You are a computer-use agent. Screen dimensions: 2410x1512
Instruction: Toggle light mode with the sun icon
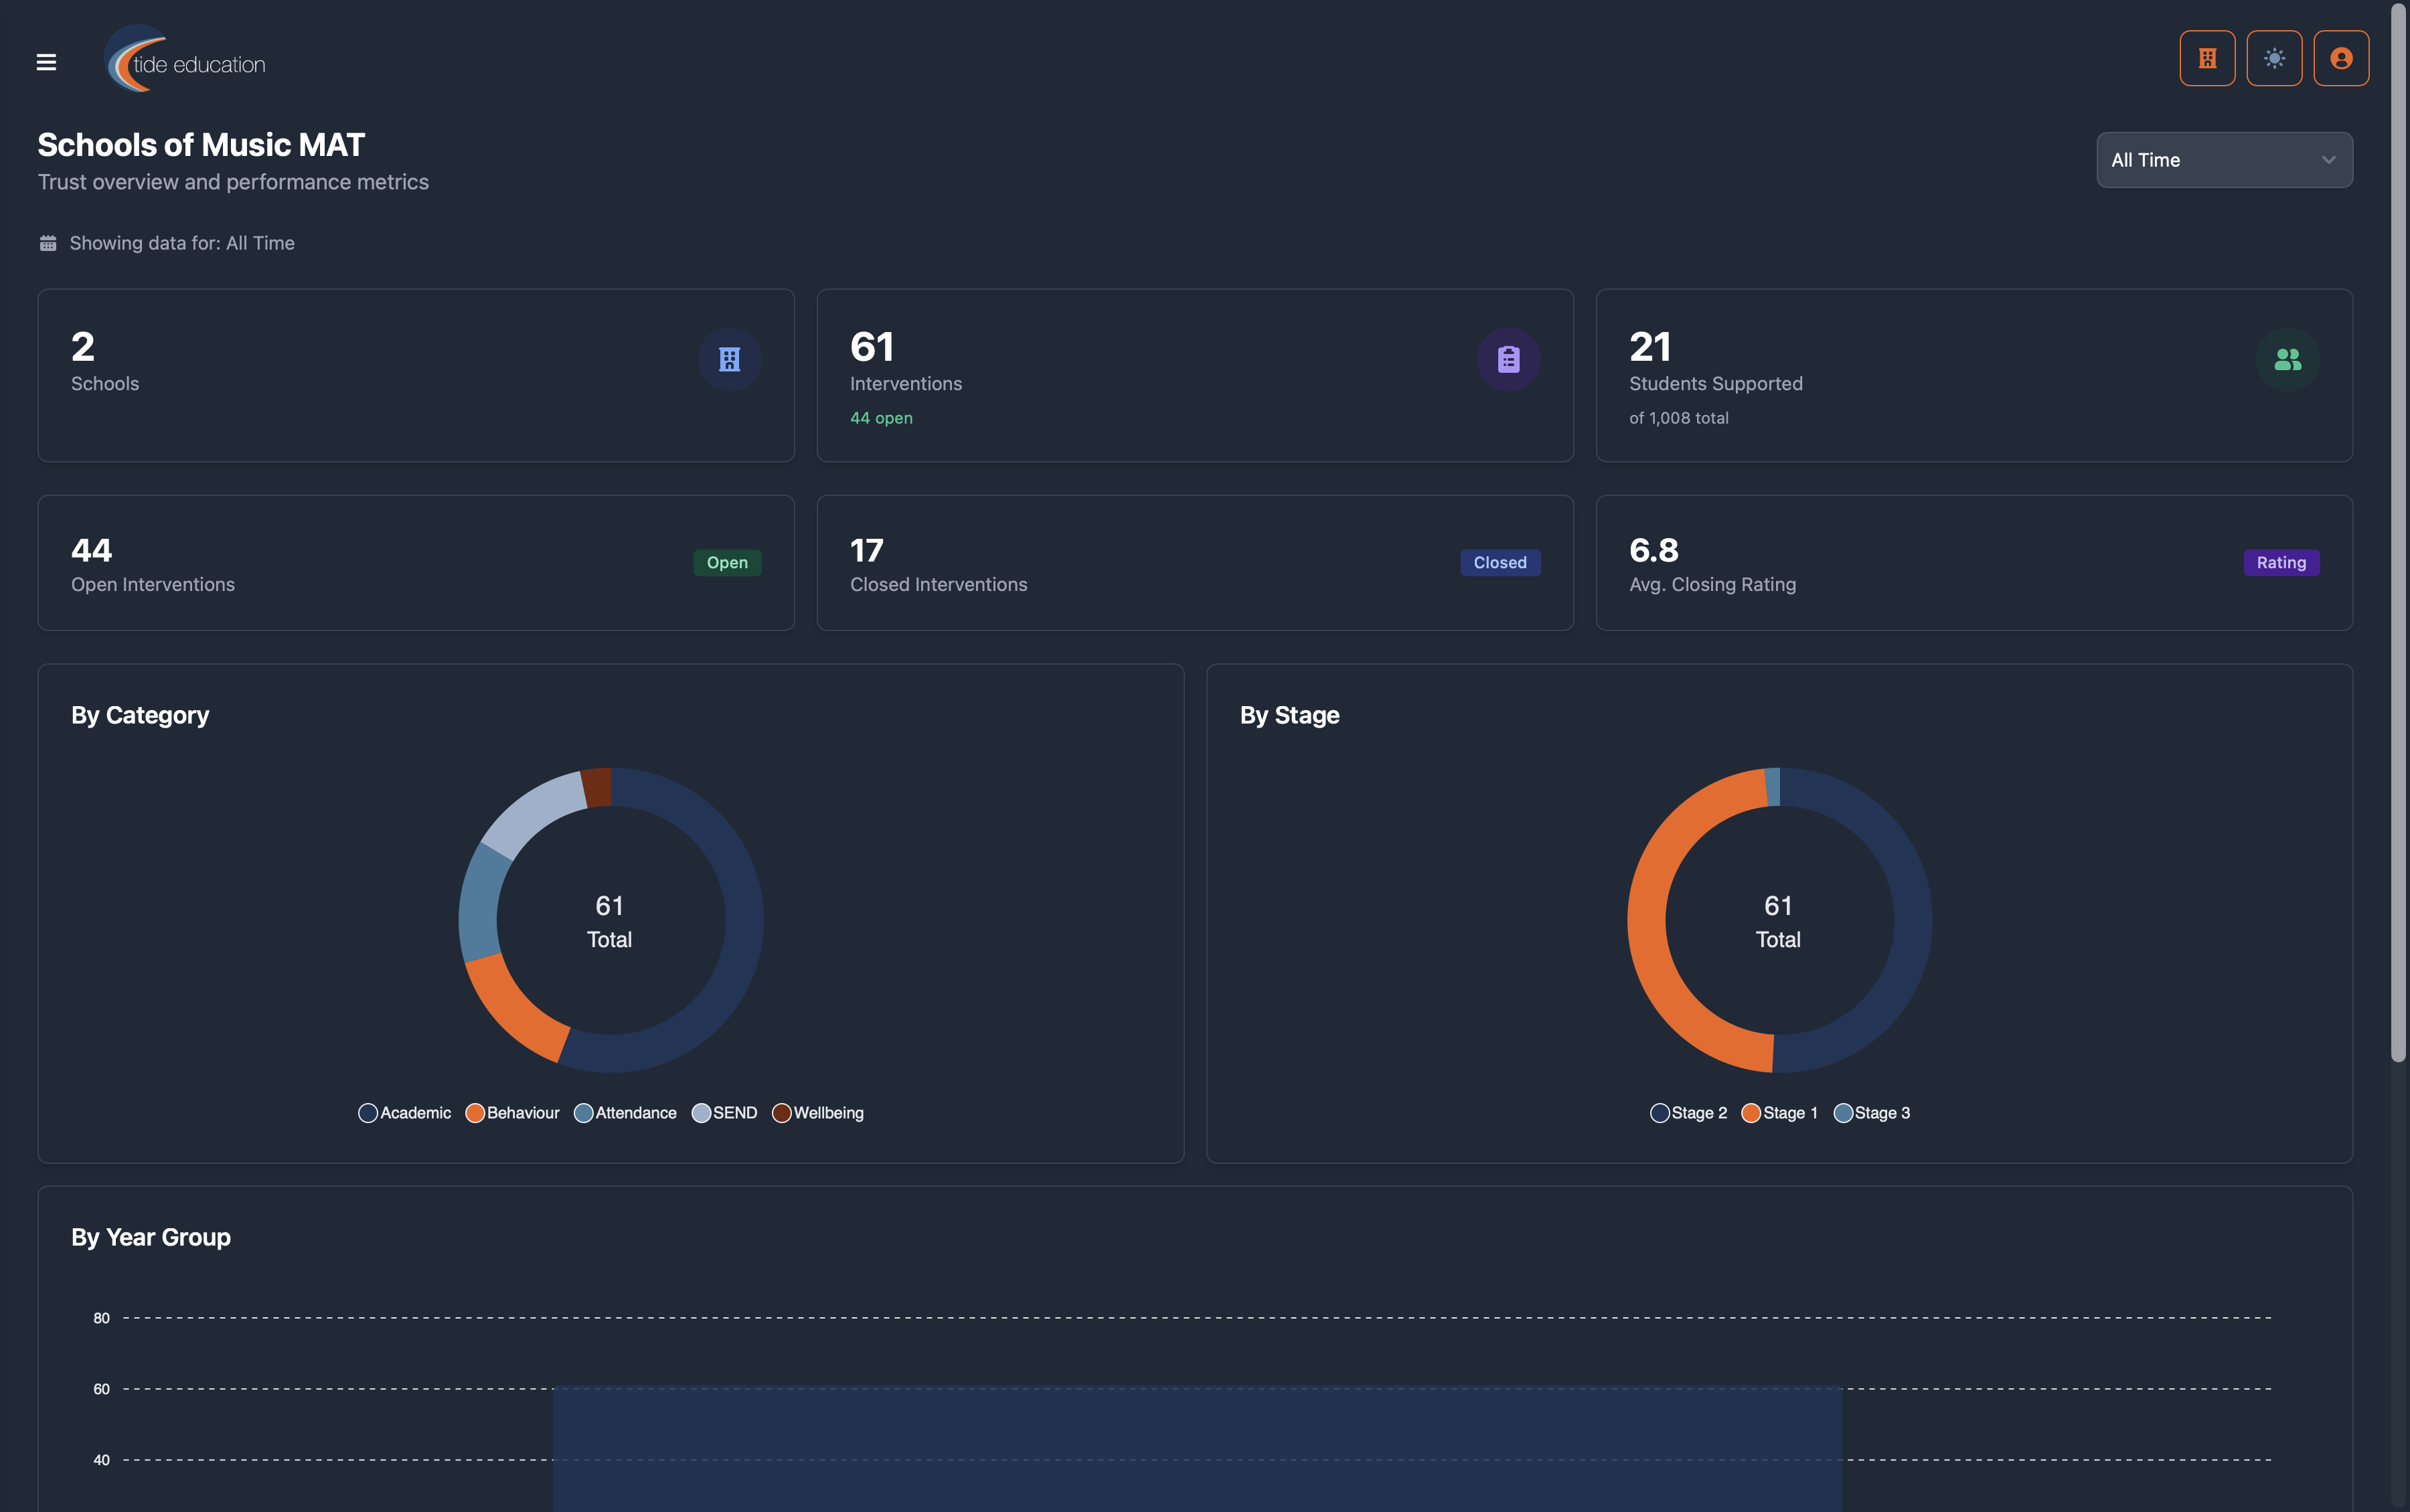[x=2273, y=58]
